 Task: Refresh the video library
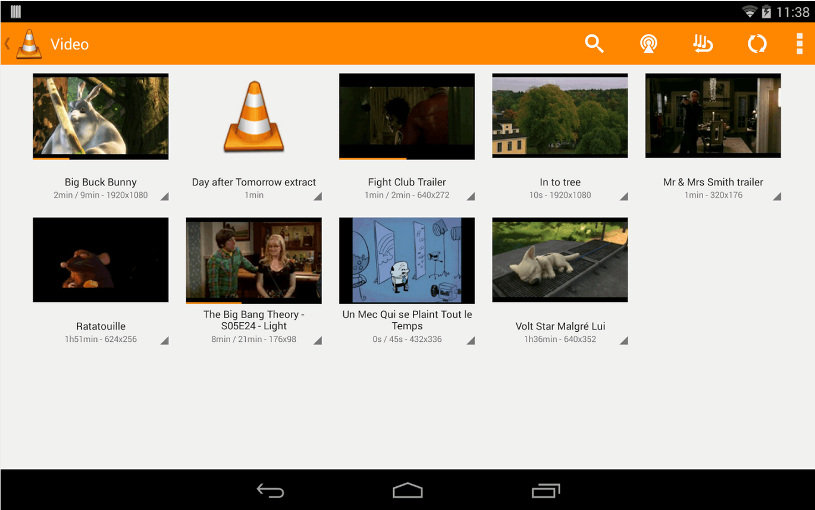757,43
